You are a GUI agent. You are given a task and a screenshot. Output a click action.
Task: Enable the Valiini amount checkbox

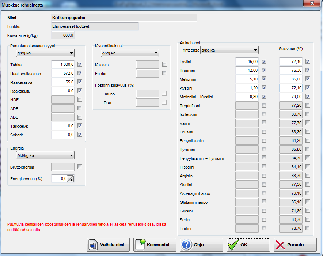264,123
